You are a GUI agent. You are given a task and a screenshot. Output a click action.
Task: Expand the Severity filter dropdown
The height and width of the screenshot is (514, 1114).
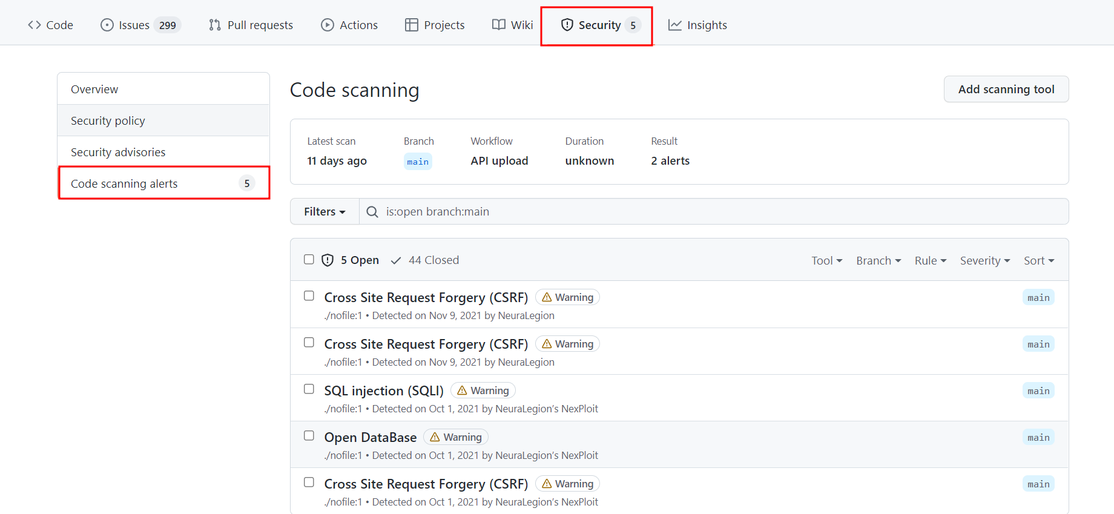click(985, 260)
